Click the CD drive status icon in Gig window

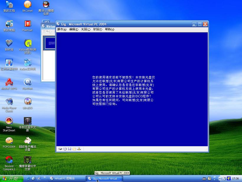pos(65,149)
